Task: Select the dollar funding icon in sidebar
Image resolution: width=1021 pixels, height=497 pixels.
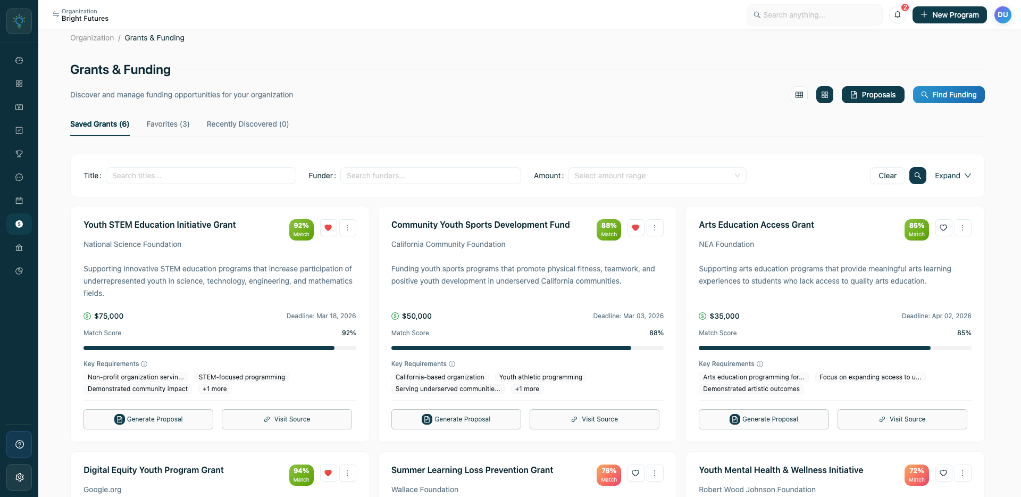Action: pos(19,224)
